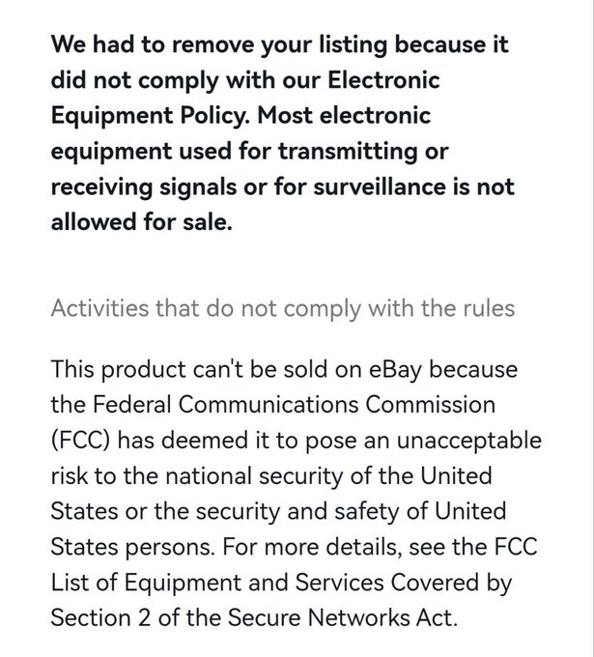594x657 pixels.
Task: Click the bold listing removal notice paragraph
Action: (282, 133)
